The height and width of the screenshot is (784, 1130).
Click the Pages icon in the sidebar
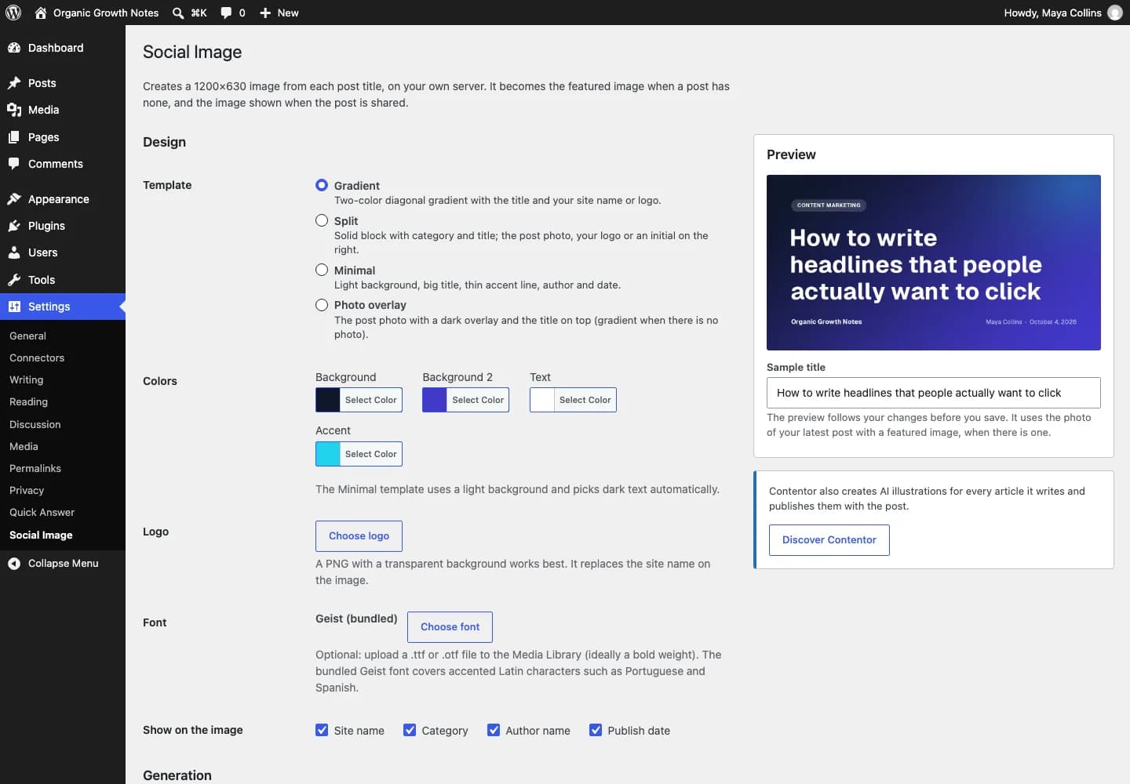click(14, 137)
